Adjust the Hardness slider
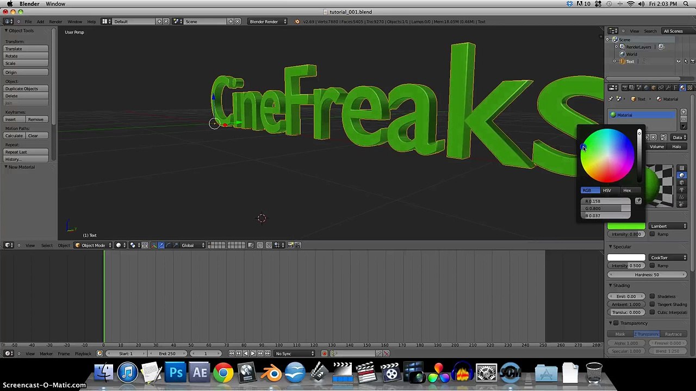 tap(647, 275)
